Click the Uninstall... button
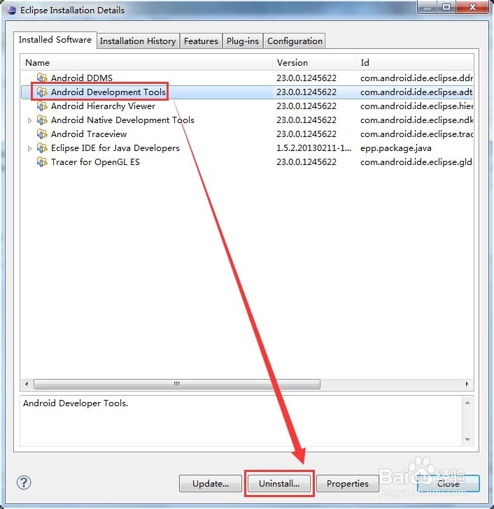The width and height of the screenshot is (494, 509). tap(279, 483)
